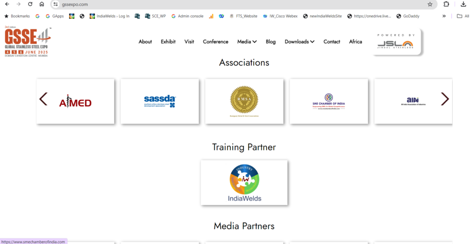Open the Exhibit menu item

tap(168, 42)
